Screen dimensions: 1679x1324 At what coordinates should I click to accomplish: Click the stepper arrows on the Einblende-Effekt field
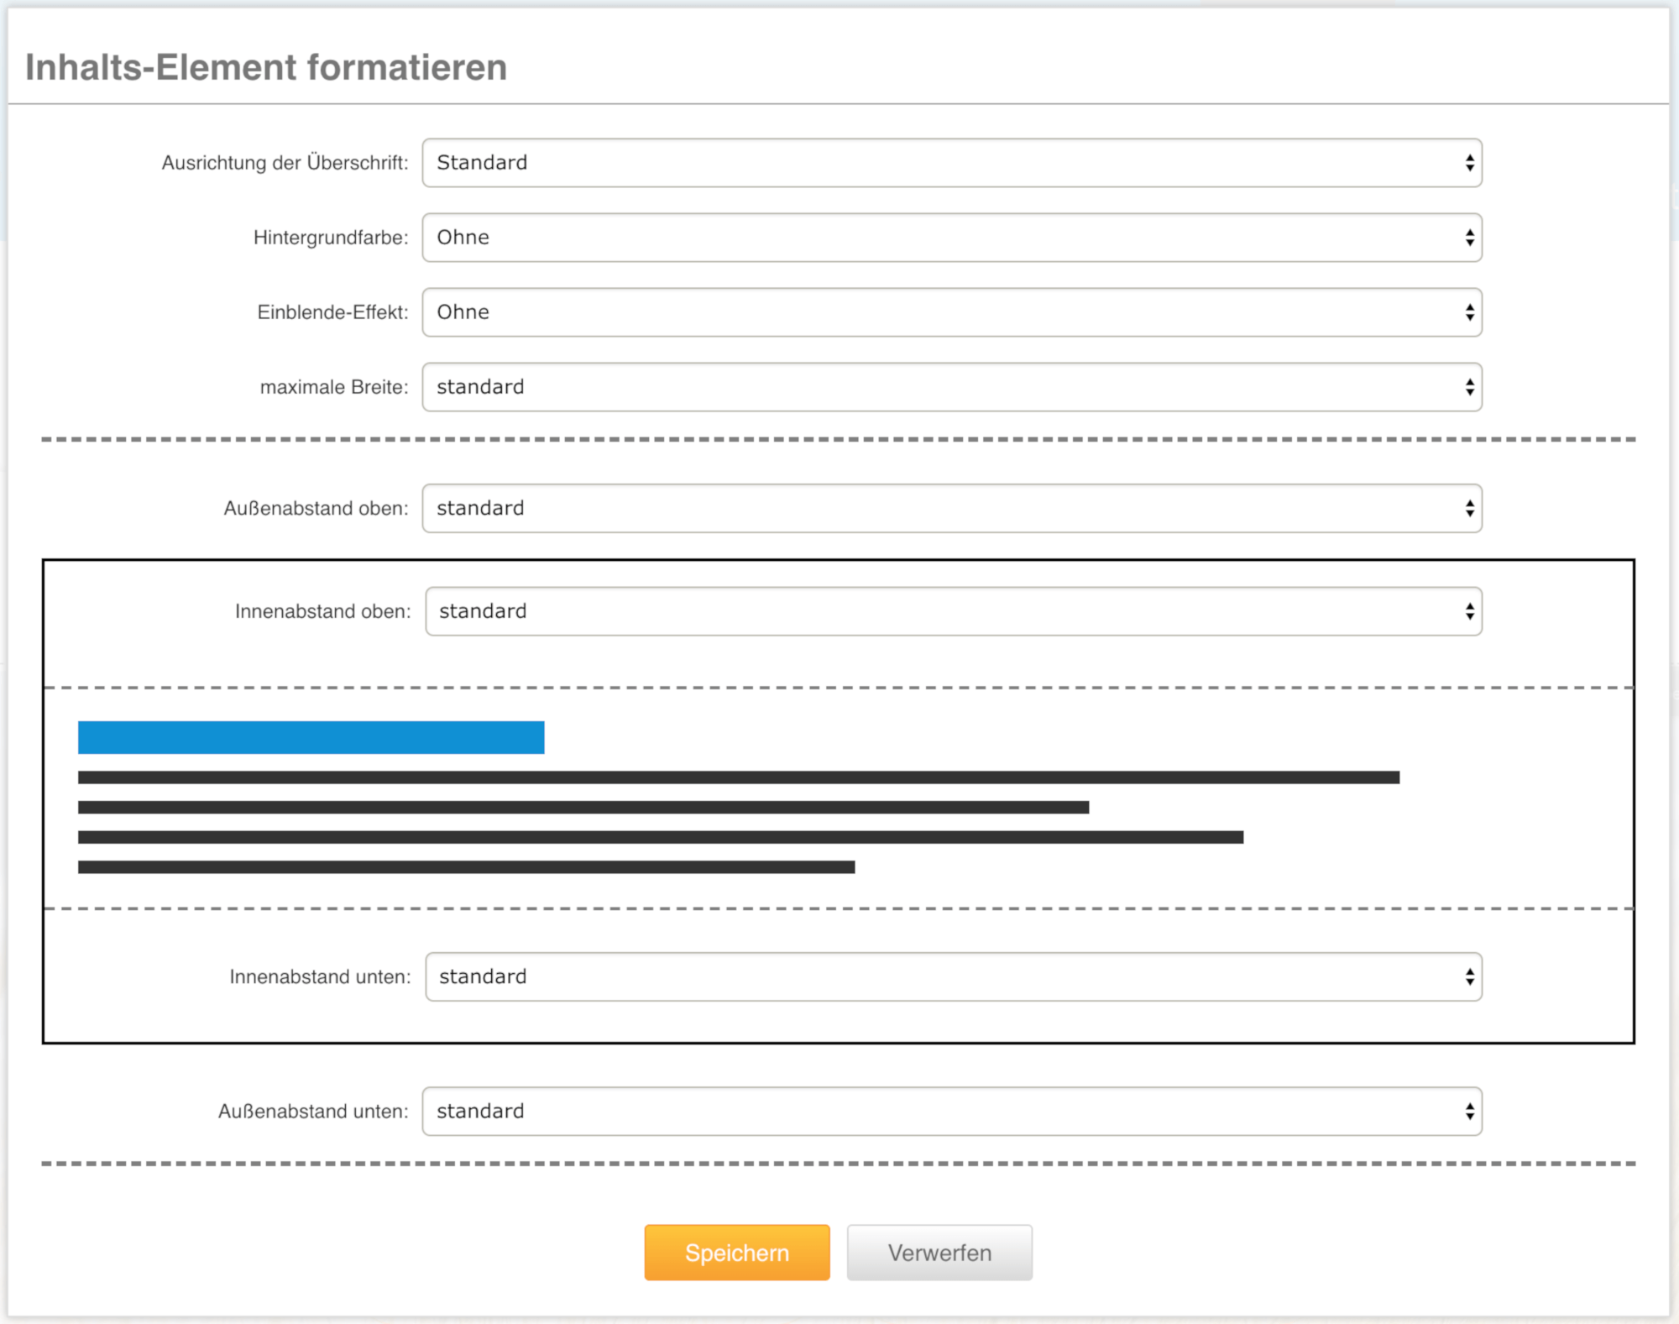coord(1469,311)
